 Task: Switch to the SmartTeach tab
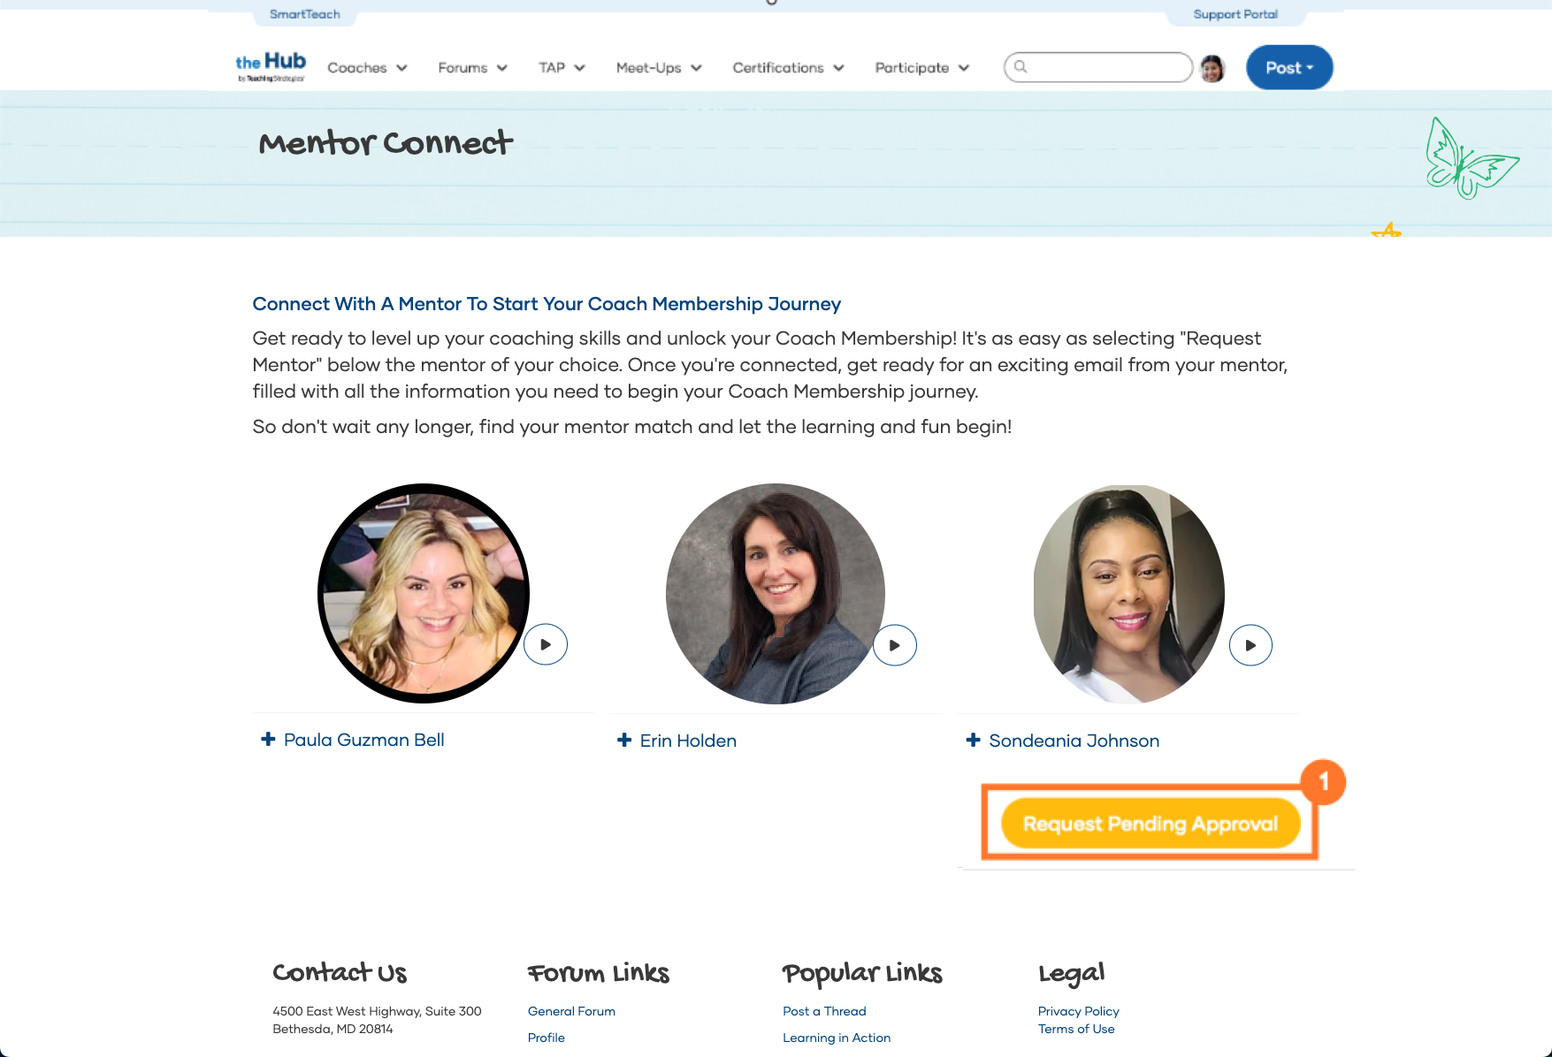tap(304, 14)
